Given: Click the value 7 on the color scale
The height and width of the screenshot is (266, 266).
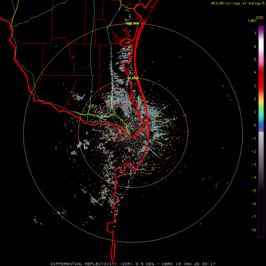Looking at the screenshot, I should [x=255, y=33].
